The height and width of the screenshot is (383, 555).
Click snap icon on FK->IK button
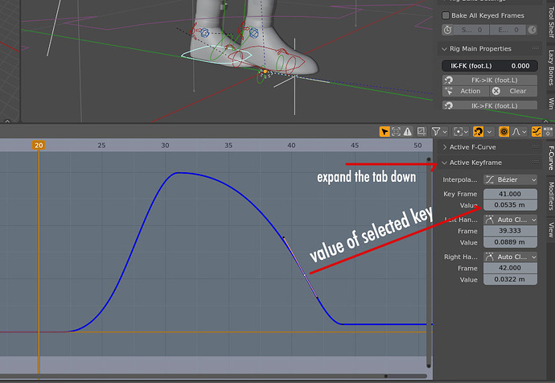pos(449,80)
